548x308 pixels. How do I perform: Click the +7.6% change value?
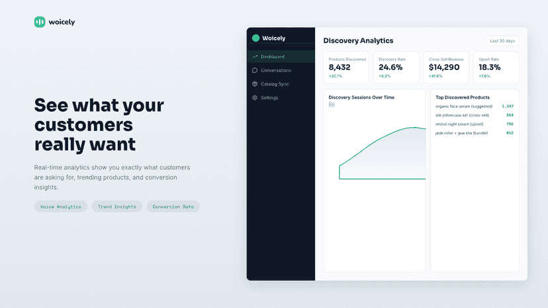coord(484,76)
